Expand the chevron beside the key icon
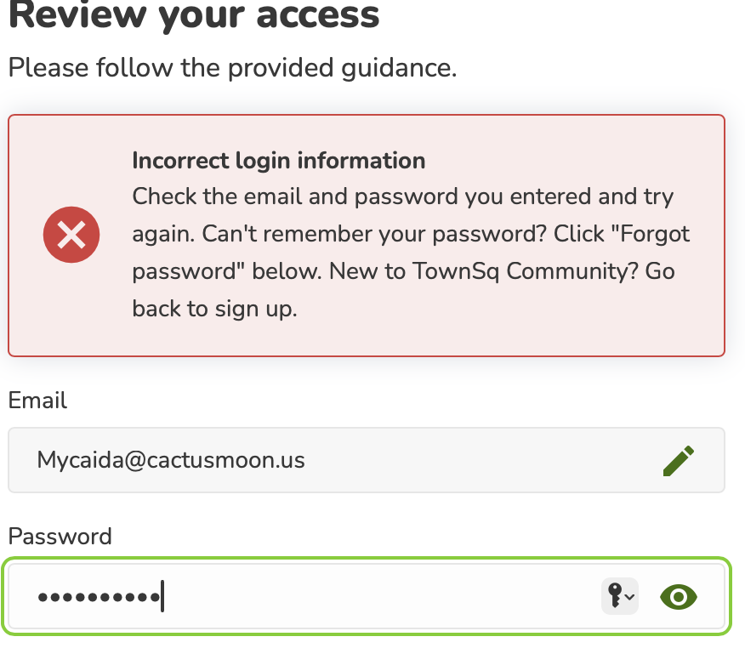This screenshot has height=648, width=745. tap(629, 597)
